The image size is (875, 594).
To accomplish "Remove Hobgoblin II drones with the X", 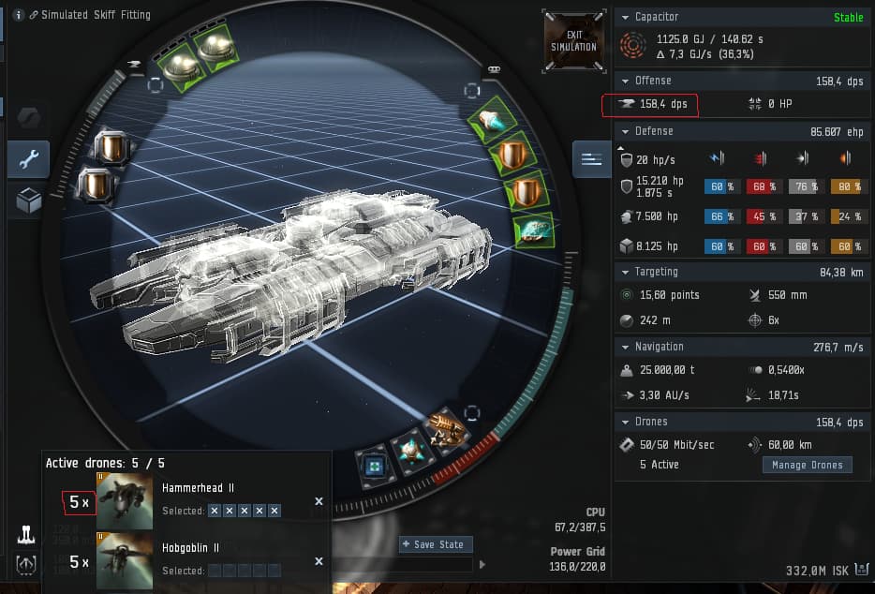I will [319, 561].
